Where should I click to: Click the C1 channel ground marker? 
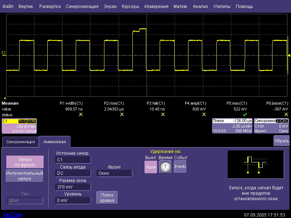pos(4,53)
